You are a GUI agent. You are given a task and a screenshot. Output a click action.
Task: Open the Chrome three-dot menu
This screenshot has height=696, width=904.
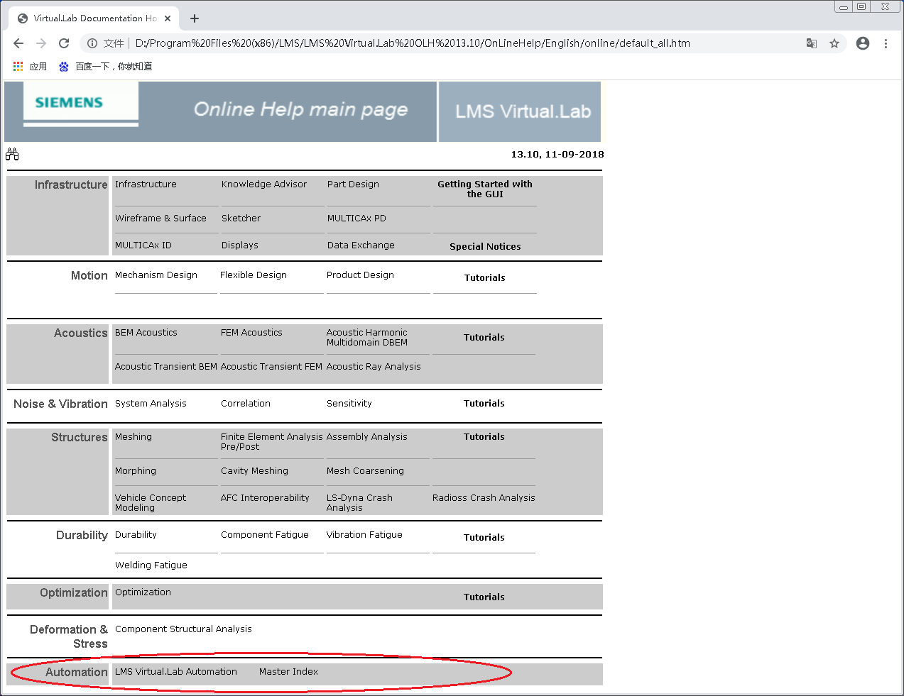pyautogui.click(x=886, y=43)
